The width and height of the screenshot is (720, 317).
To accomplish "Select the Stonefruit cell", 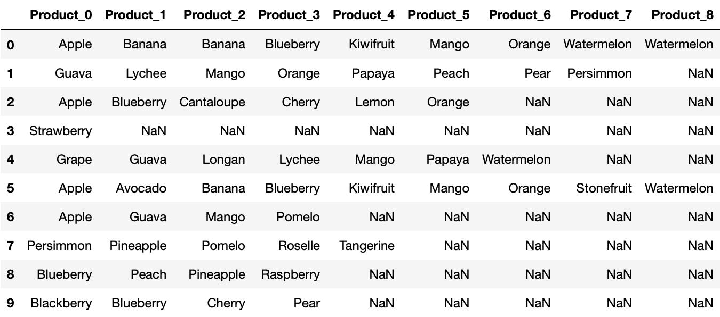I will [604, 188].
